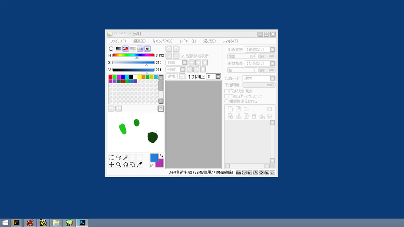Open the フィルタ(T) menu
The height and width of the screenshot is (227, 404).
pyautogui.click(x=230, y=41)
